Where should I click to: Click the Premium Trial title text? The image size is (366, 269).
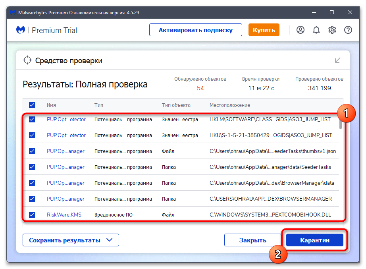pos(54,30)
